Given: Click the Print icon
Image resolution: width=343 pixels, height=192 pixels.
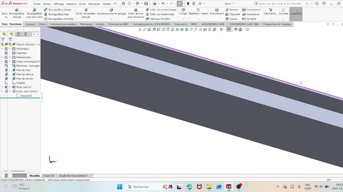Looking at the screenshot, I should (154, 4).
